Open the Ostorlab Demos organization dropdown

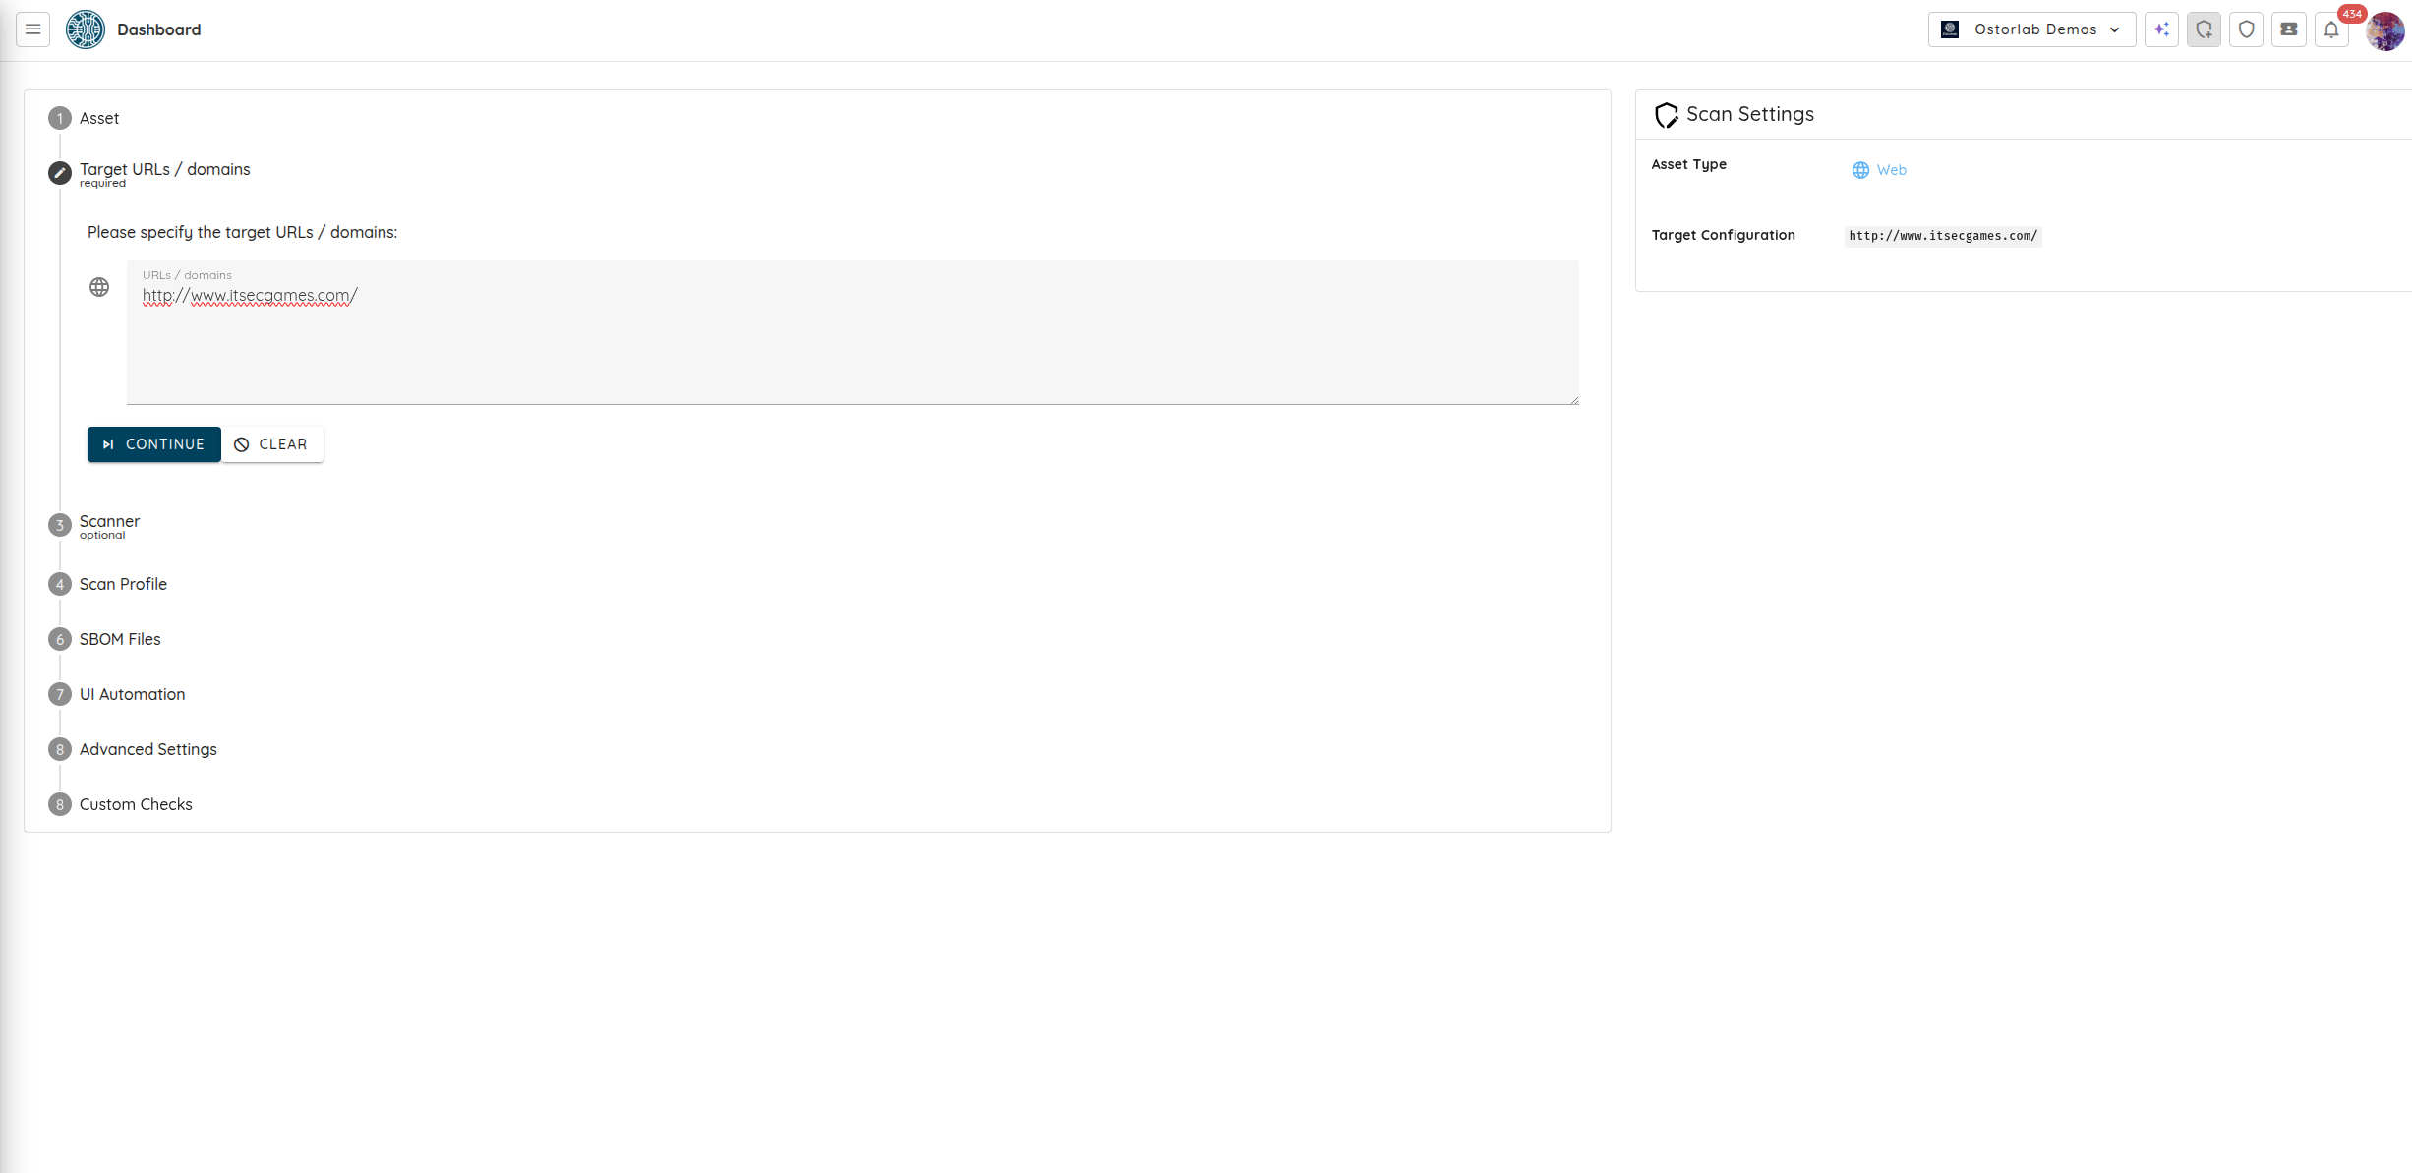click(x=2031, y=29)
